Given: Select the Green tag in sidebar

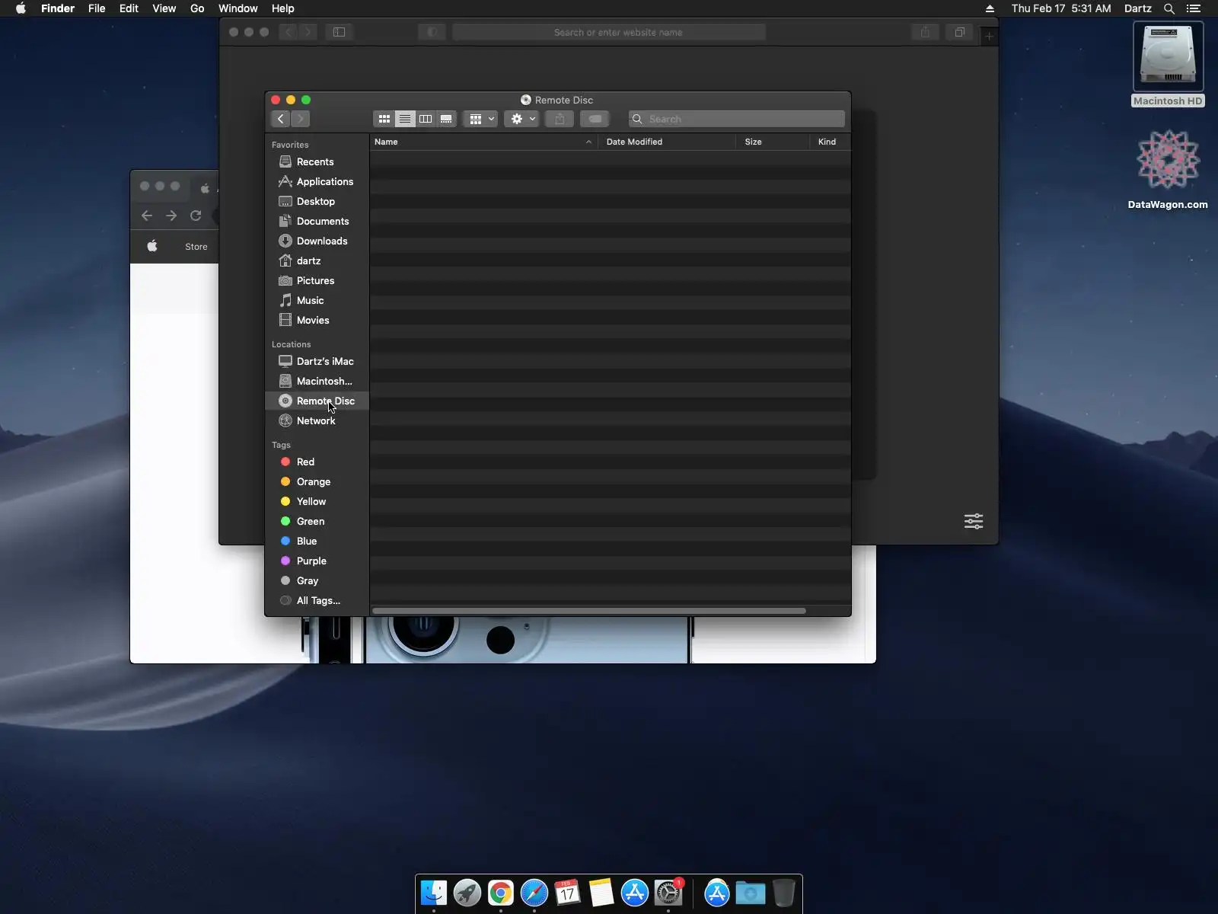Looking at the screenshot, I should 317,521.
